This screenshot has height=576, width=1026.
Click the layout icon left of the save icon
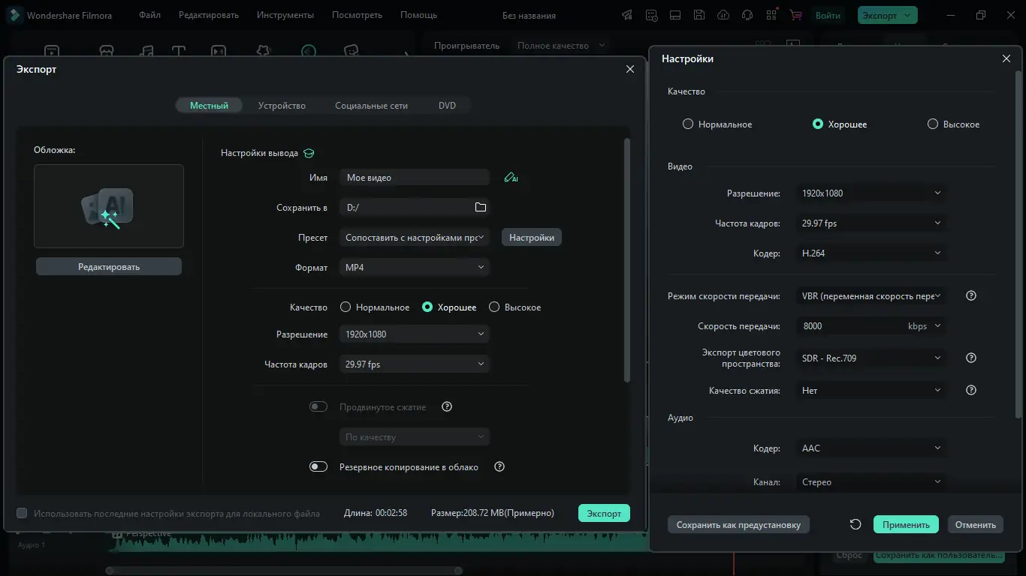tap(675, 15)
